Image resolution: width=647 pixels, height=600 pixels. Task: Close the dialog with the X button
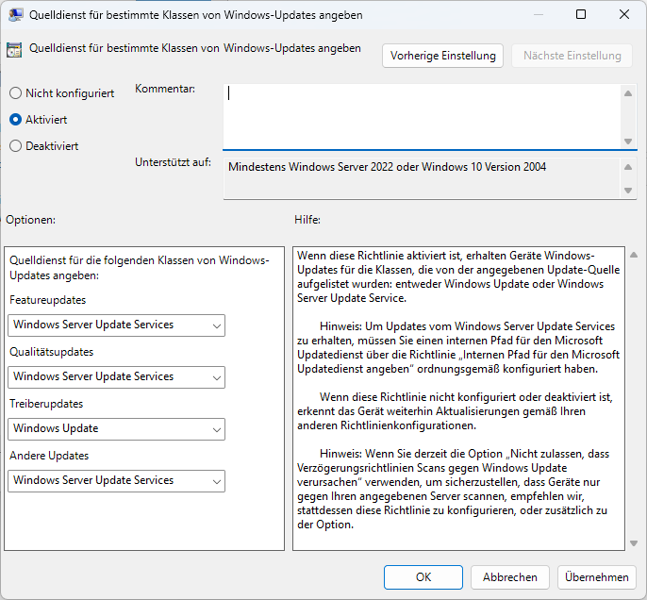624,14
